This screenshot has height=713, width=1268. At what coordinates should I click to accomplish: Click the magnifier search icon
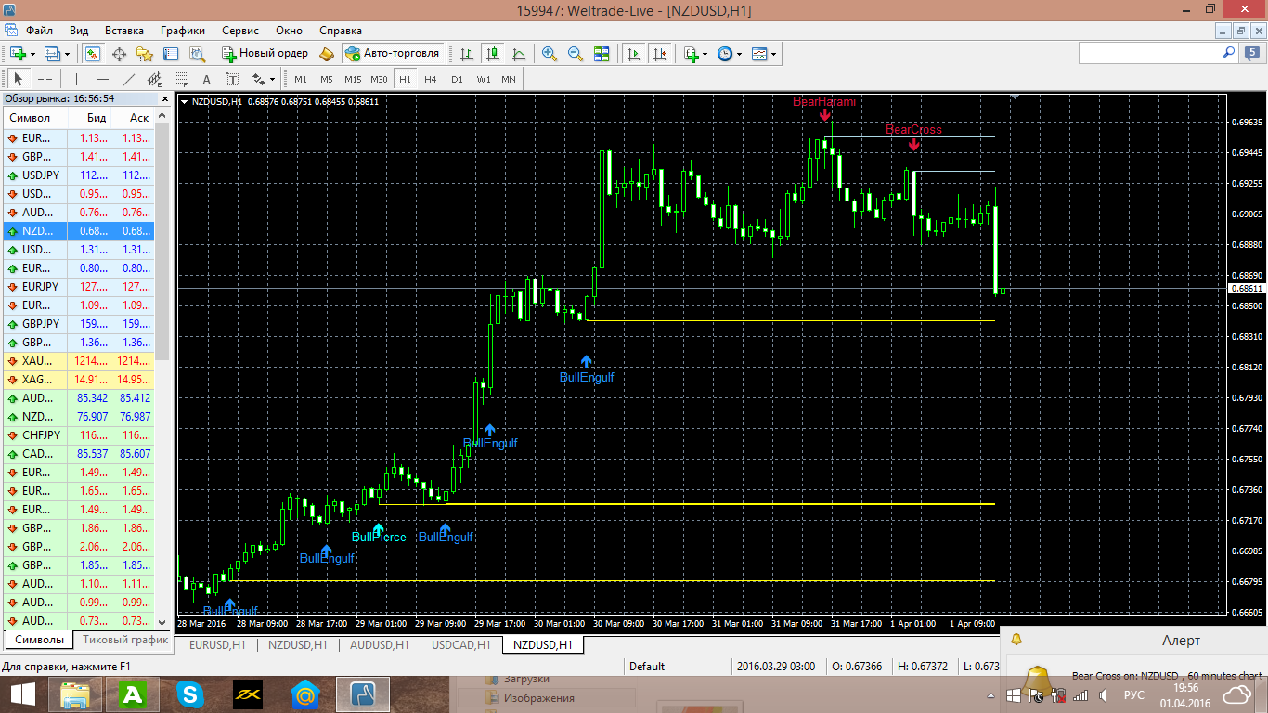pos(1228,54)
